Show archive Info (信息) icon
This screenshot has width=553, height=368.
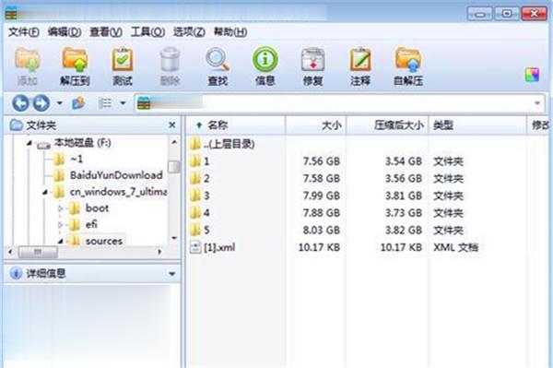[x=265, y=60]
